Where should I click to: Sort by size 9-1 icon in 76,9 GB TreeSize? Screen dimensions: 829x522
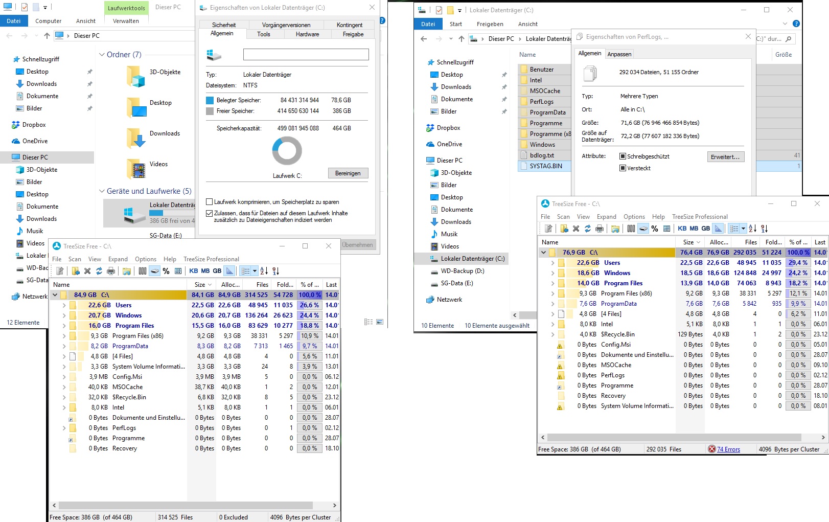[765, 229]
